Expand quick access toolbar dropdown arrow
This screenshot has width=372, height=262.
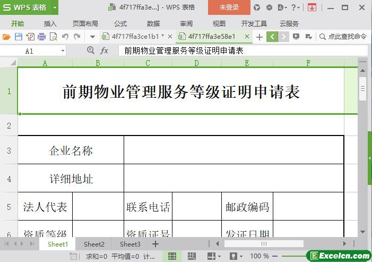tap(92, 37)
